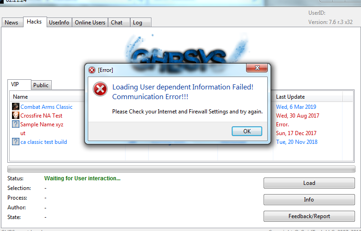
Task: Close the Error dialog with the X button
Action: point(257,68)
